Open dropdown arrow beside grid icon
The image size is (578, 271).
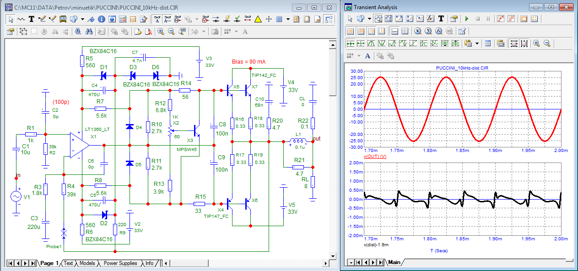pyautogui.click(x=288, y=19)
